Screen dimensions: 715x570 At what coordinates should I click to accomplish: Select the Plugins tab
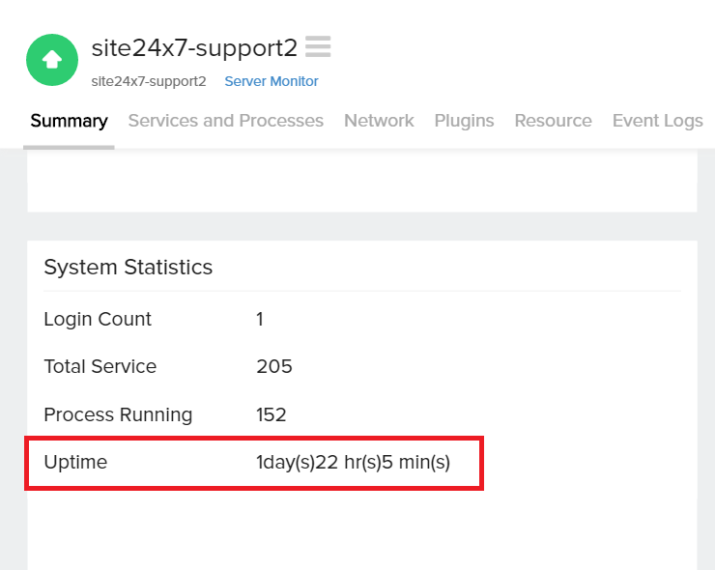point(464,121)
